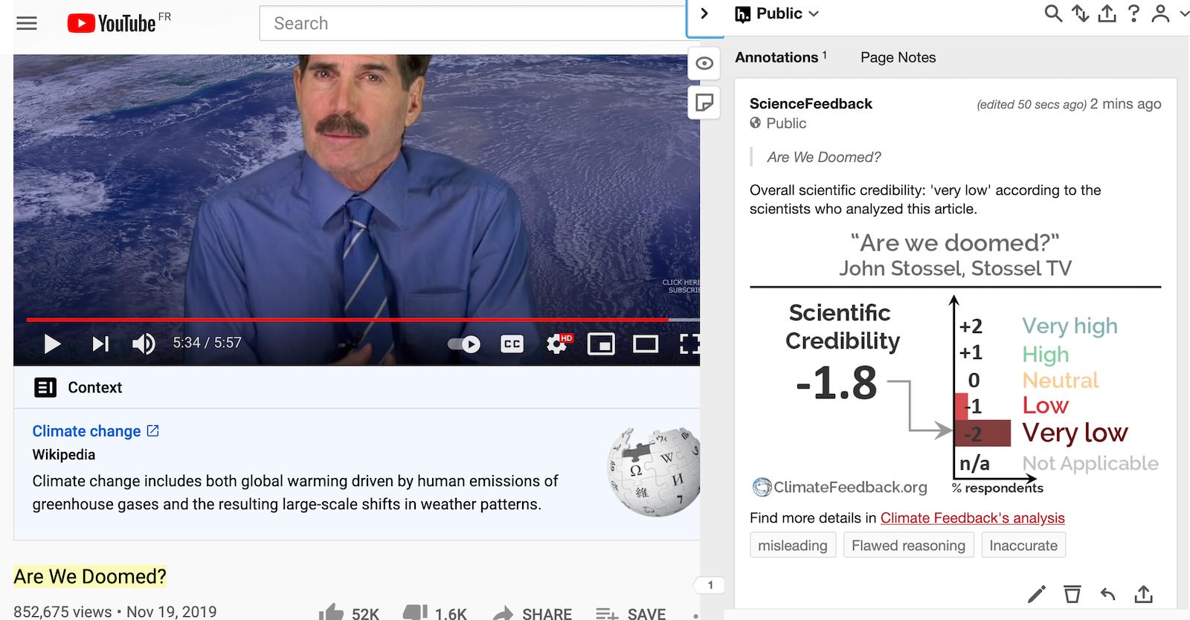Open Hypothesis user account menu
This screenshot has width=1190, height=620.
tap(1160, 13)
